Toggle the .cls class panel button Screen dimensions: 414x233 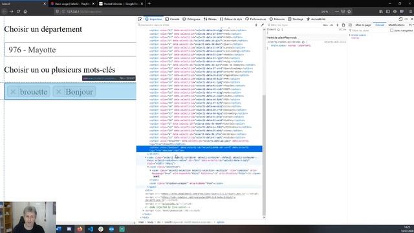click(332, 25)
